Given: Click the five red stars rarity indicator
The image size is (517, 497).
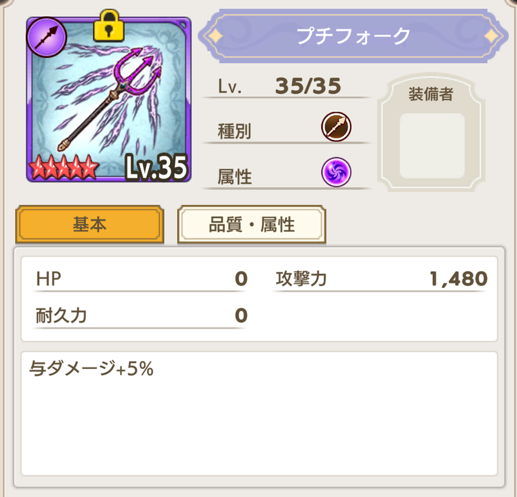Looking at the screenshot, I should point(63,167).
